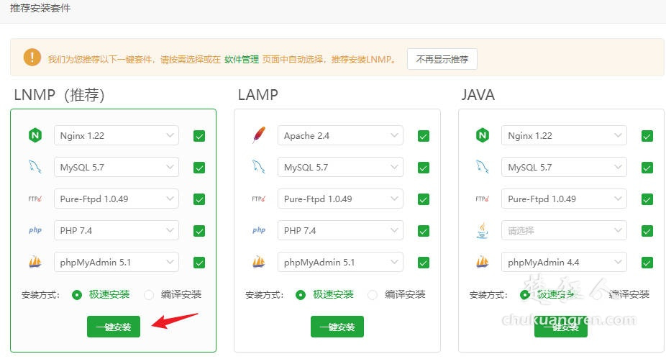Screen dimensions: 666x359
Task: Toggle the phpMyAdmin 4.4 checkbox in JAVA
Action: (x=647, y=263)
